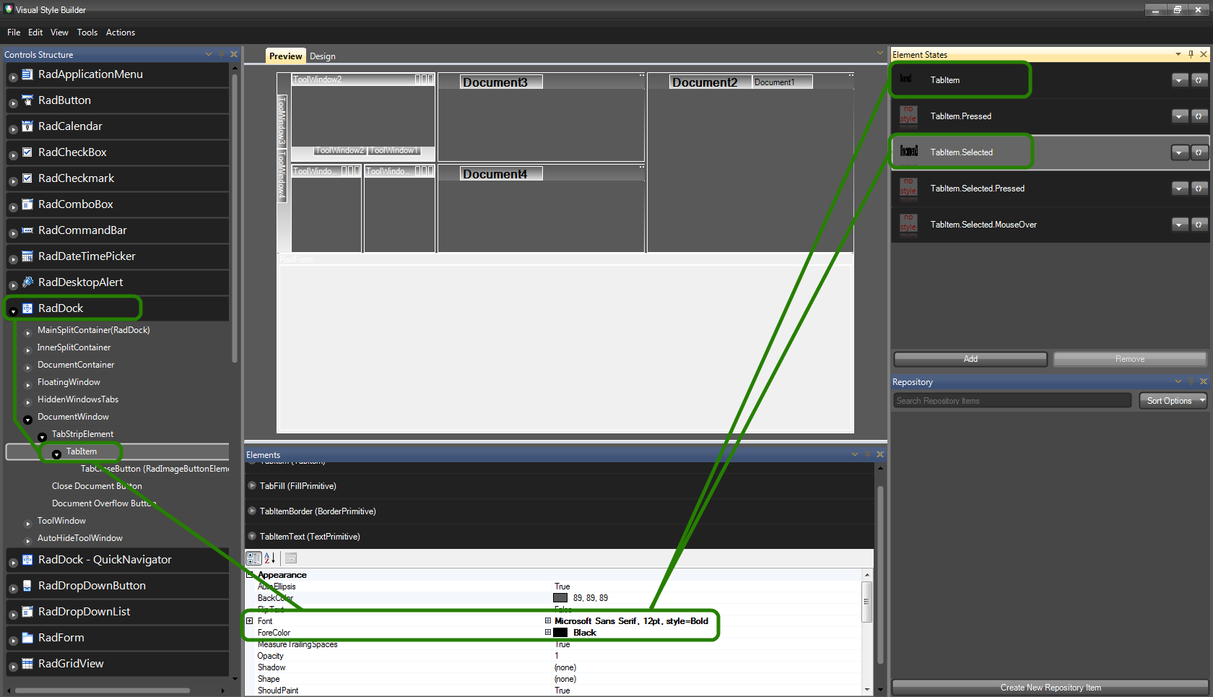Click the RadGridView control icon

click(x=27, y=664)
